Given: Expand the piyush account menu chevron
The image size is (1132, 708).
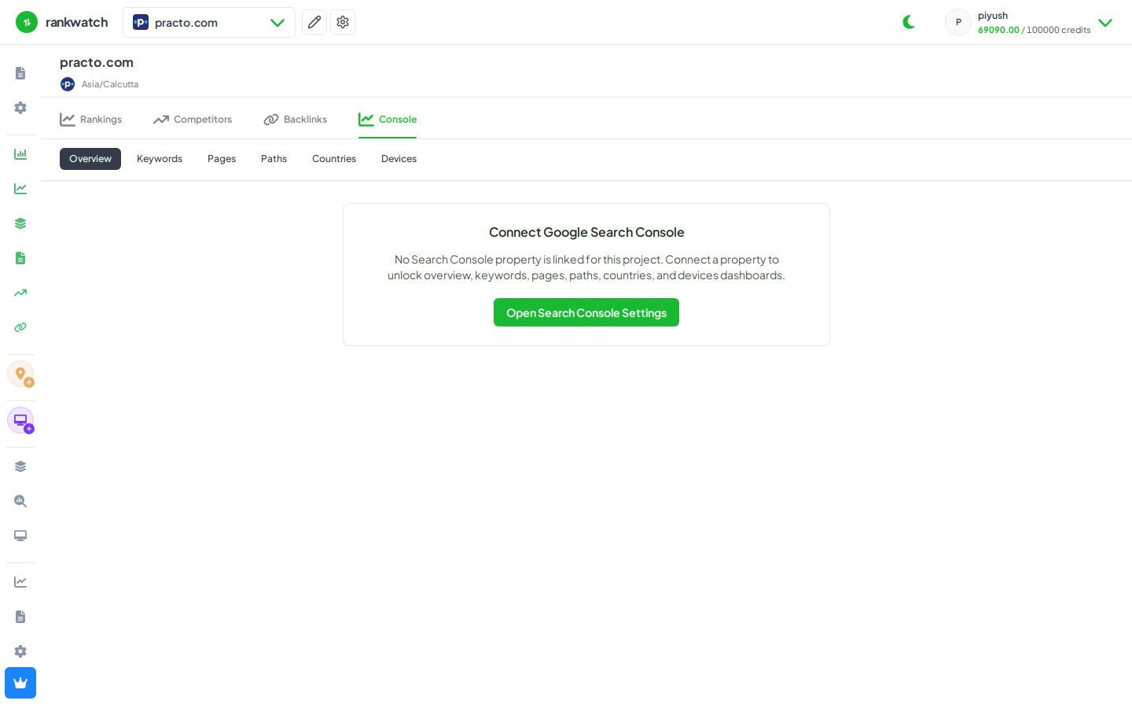Looking at the screenshot, I should coord(1105,23).
